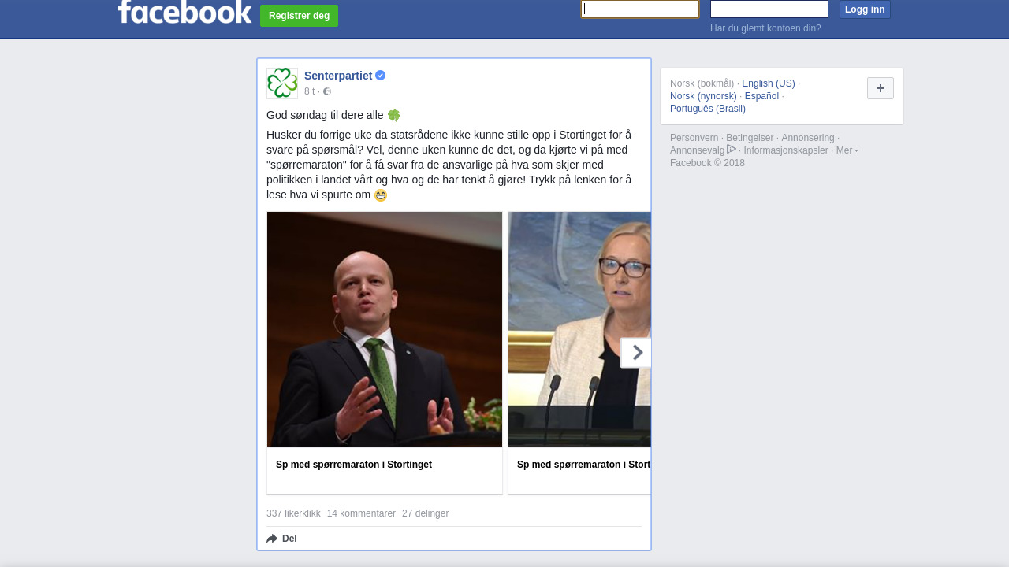Open Har du glemt kontoen din link
This screenshot has height=567, width=1009.
click(x=765, y=28)
